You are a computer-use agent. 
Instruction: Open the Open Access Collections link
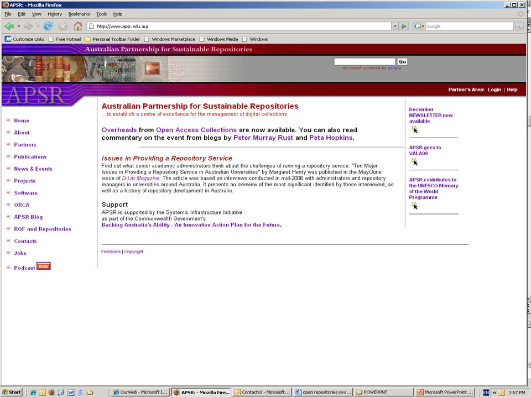click(196, 130)
